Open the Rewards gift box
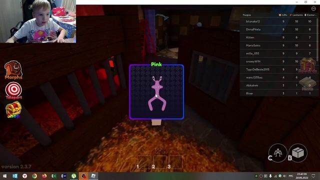 (307, 65)
